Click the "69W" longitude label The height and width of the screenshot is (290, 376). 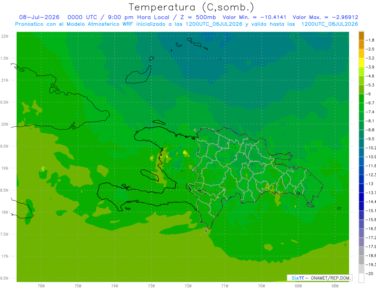[x=298, y=286]
